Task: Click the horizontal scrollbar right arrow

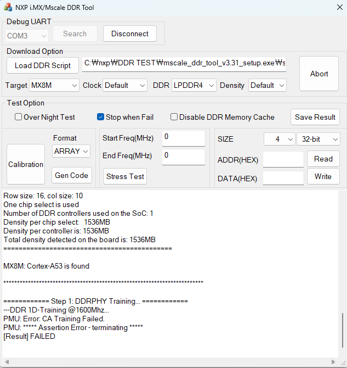Action: pyautogui.click(x=333, y=361)
